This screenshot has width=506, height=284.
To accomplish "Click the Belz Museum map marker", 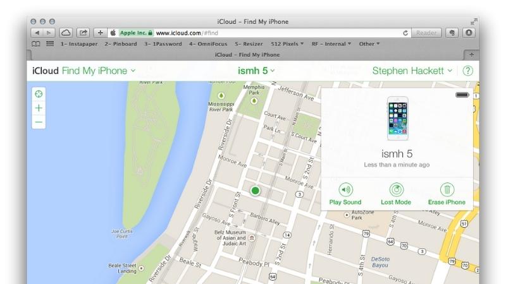I will click(252, 238).
